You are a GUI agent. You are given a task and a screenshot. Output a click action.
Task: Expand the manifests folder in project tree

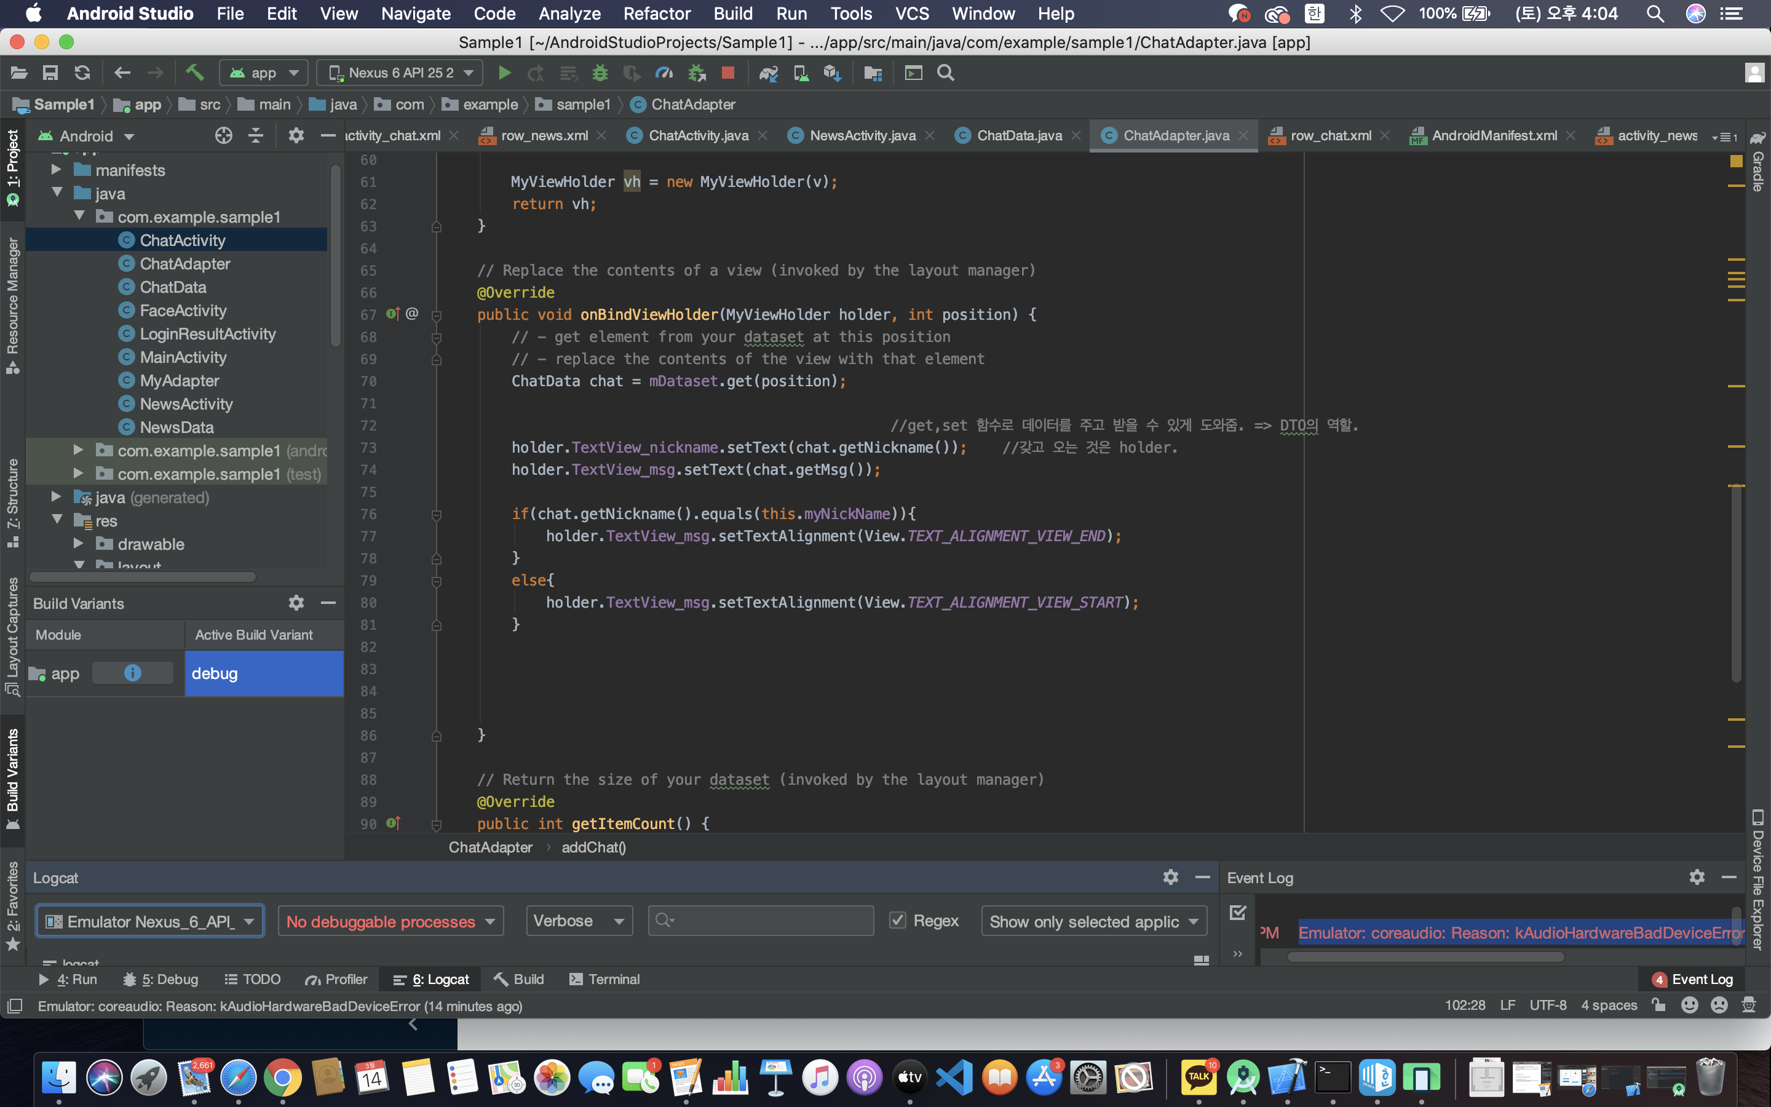point(57,170)
